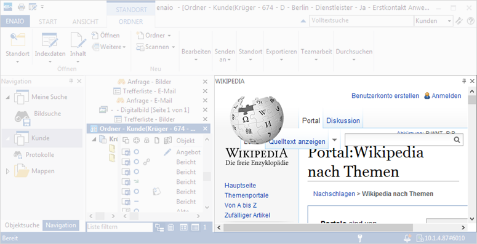Expand the Mappen tree node

coord(8,171)
